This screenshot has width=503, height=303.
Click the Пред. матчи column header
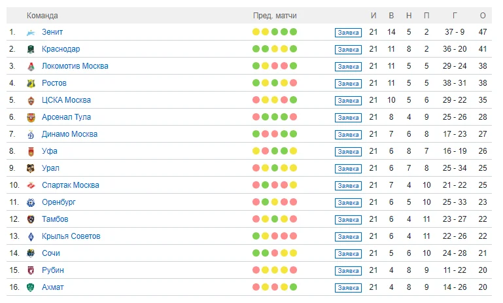275,16
